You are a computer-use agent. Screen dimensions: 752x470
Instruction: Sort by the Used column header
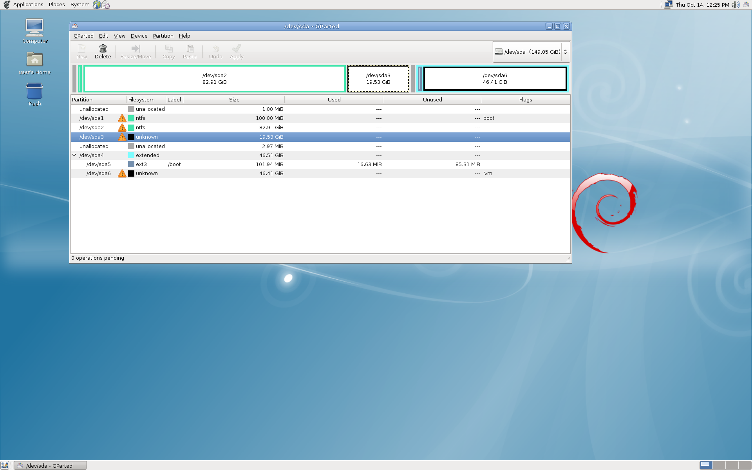[x=334, y=100]
